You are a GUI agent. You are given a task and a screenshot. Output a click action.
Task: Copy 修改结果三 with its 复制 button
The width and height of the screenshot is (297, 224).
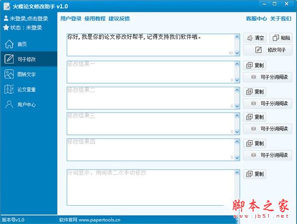(255, 117)
